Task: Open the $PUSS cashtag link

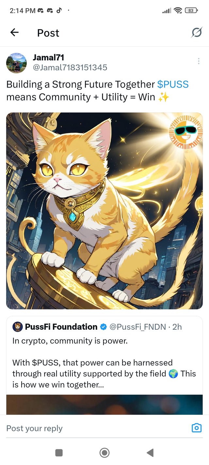Action: 173,84
